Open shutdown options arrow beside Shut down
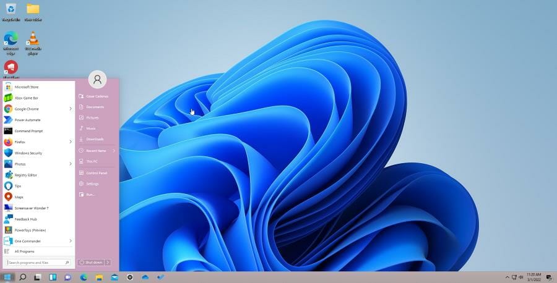 coord(108,263)
